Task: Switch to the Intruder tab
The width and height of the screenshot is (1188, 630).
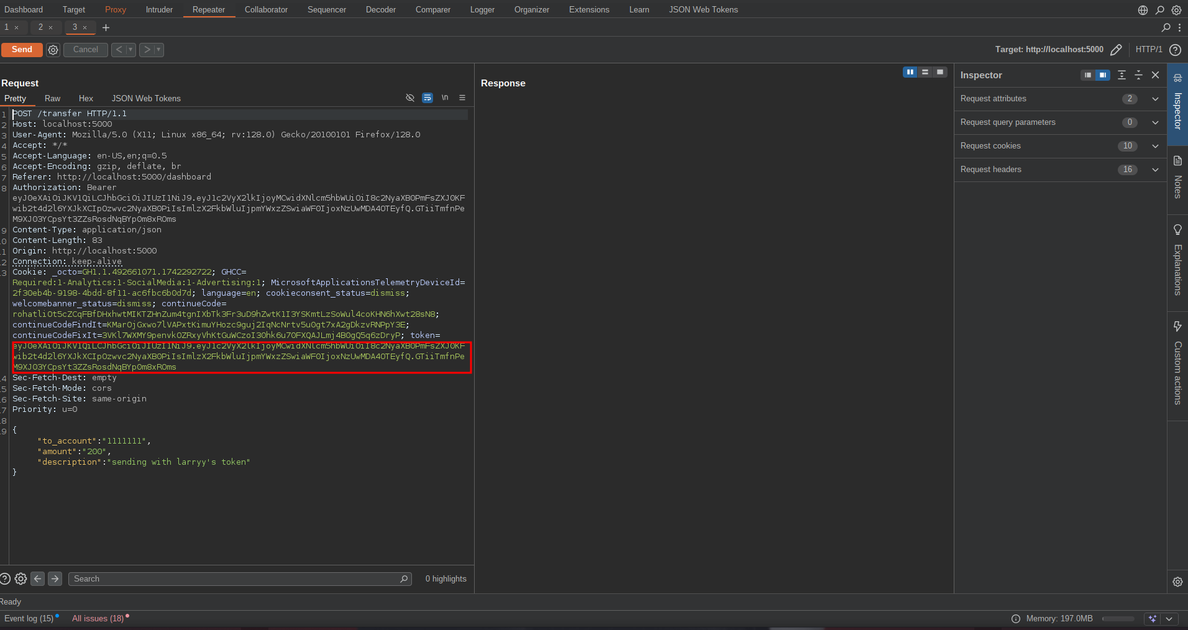Action: 159,9
